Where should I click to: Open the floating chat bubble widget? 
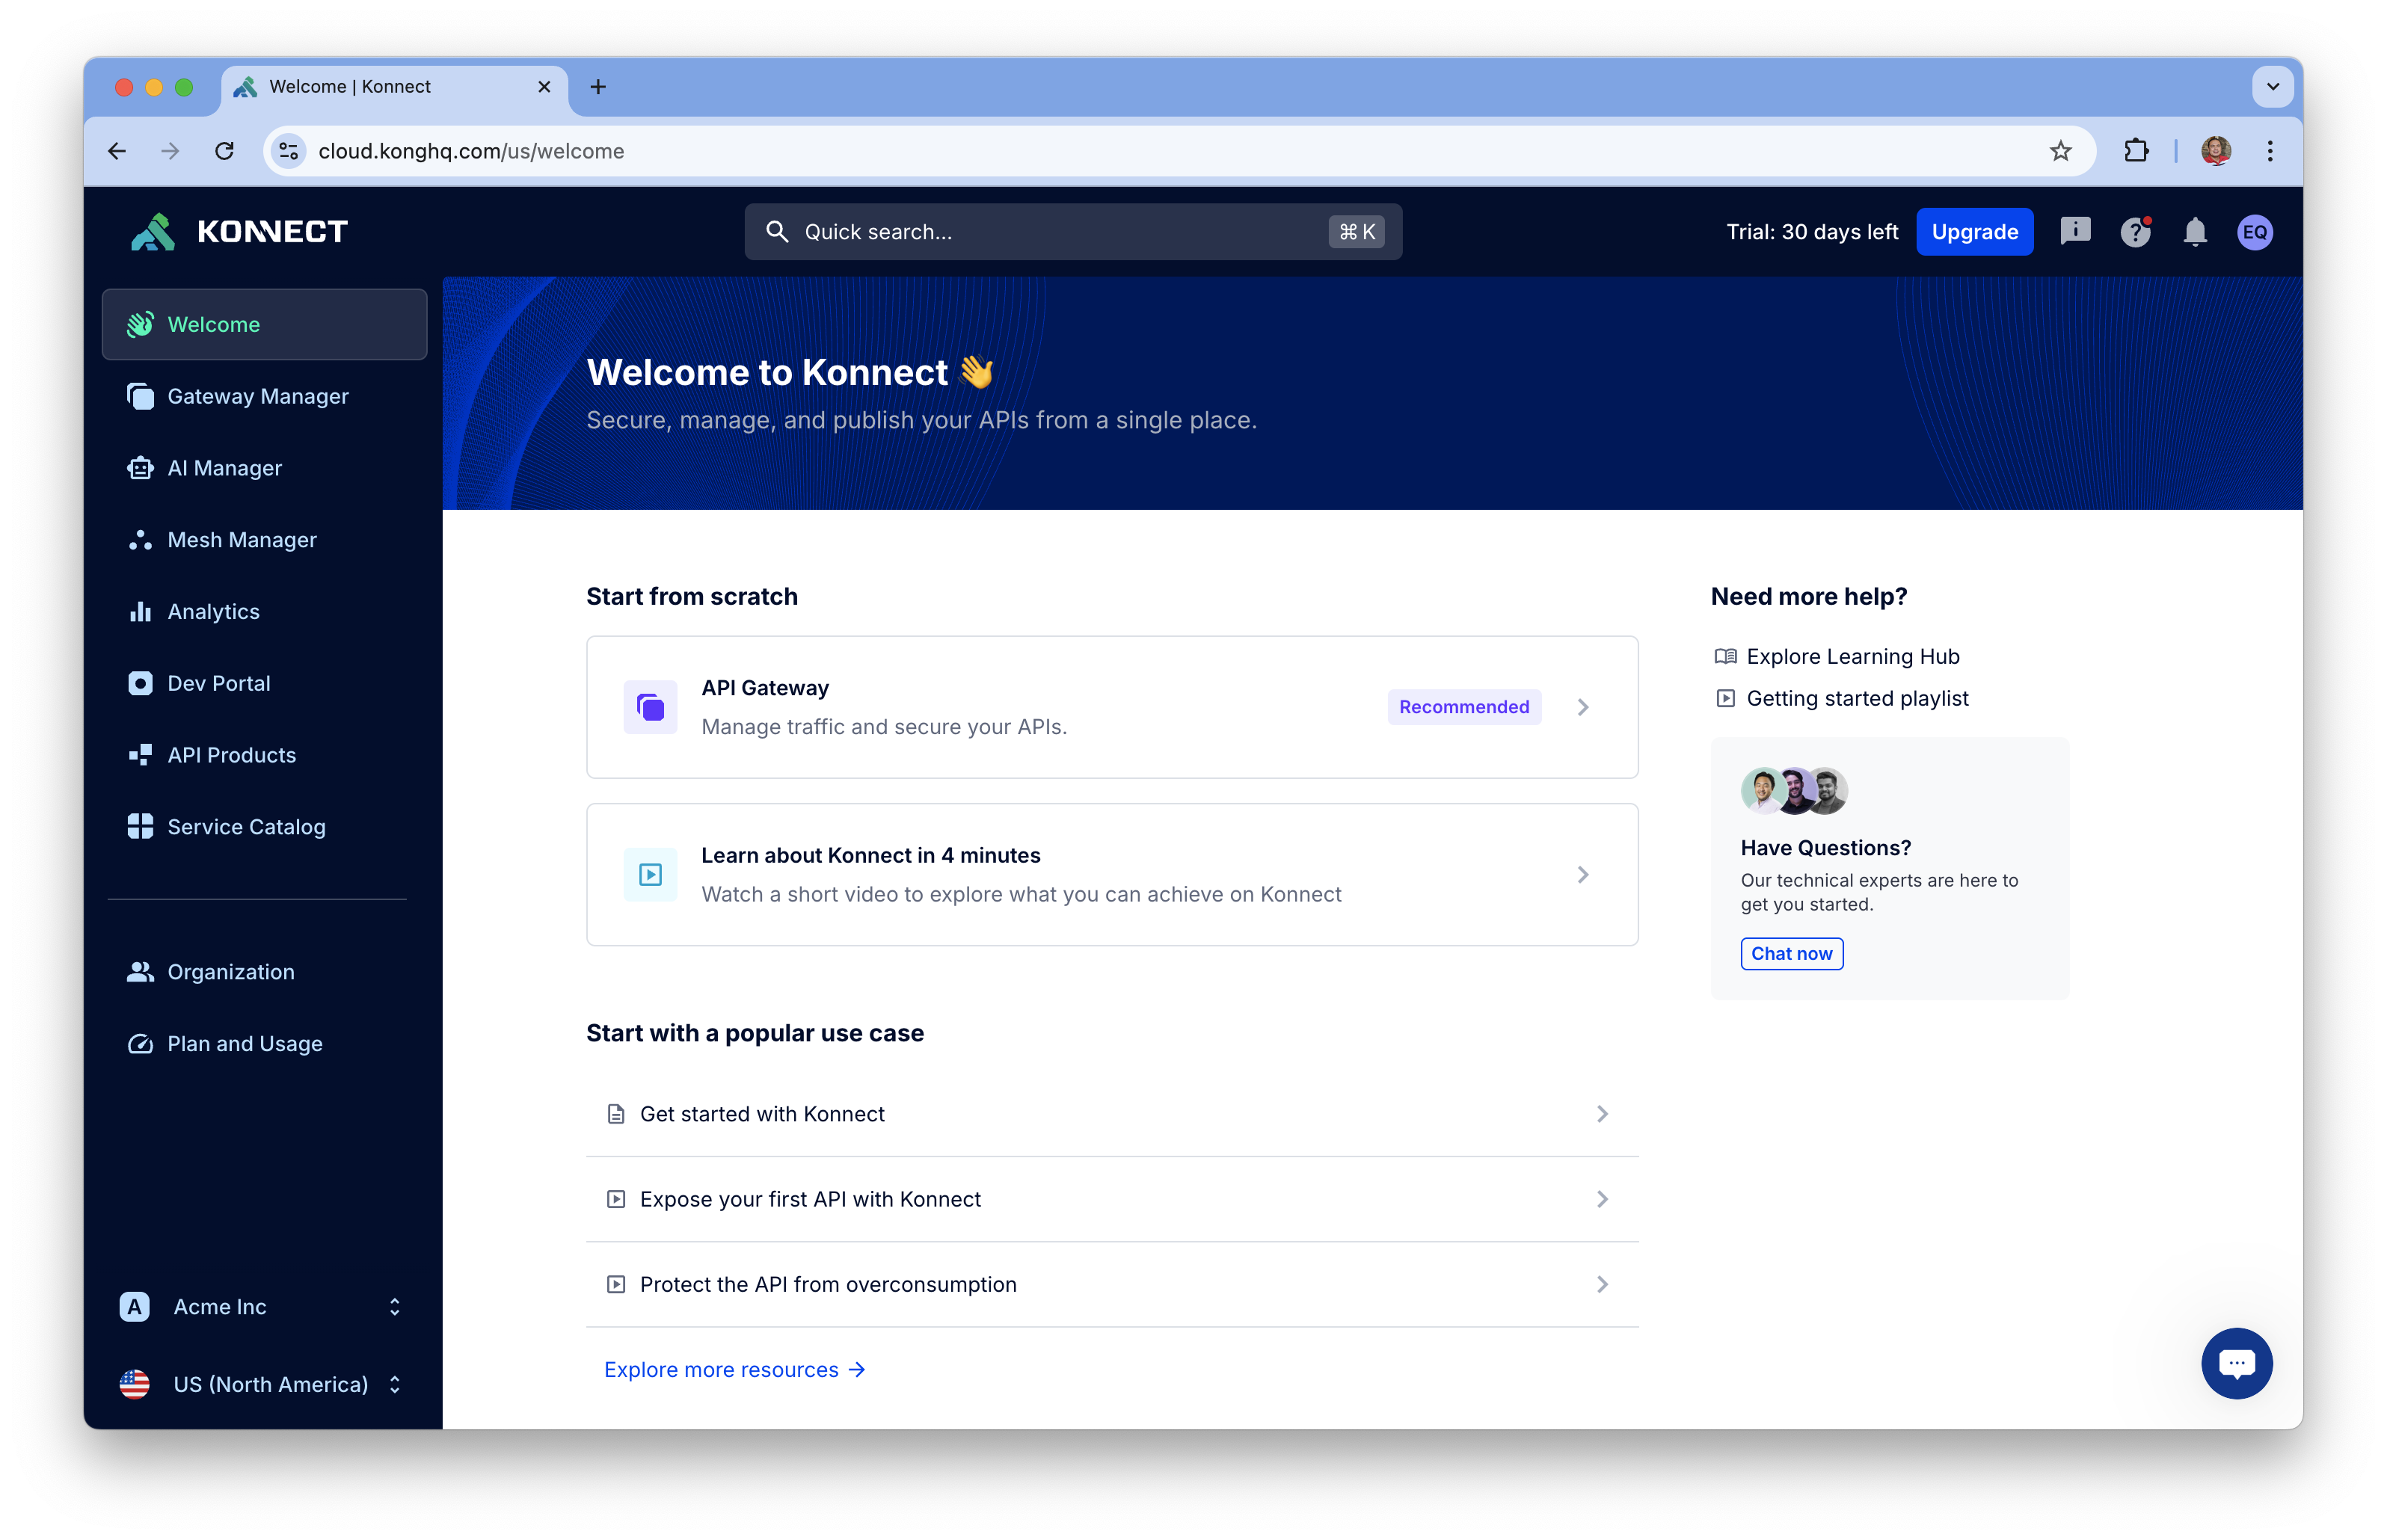(2236, 1363)
